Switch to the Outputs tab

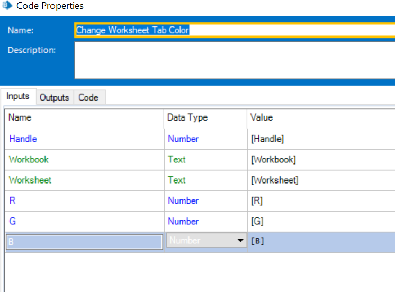pyautogui.click(x=54, y=97)
